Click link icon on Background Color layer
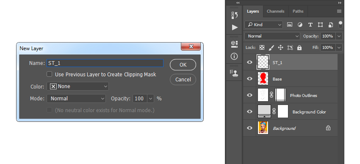 [274, 111]
